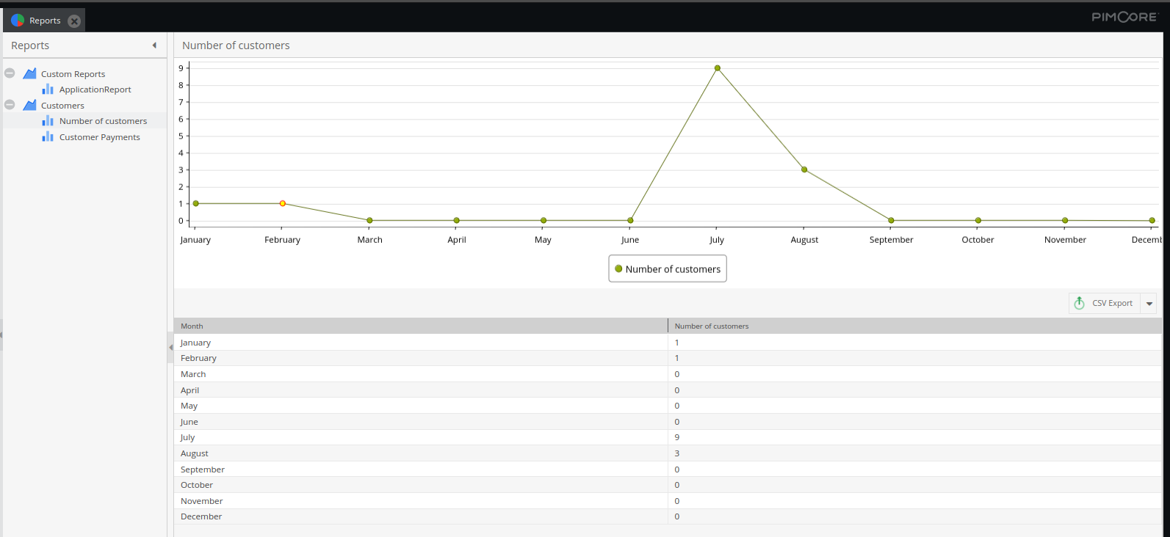Screen dimensions: 1170x537
Task: Click the Pimcore logo
Action: click(1124, 17)
